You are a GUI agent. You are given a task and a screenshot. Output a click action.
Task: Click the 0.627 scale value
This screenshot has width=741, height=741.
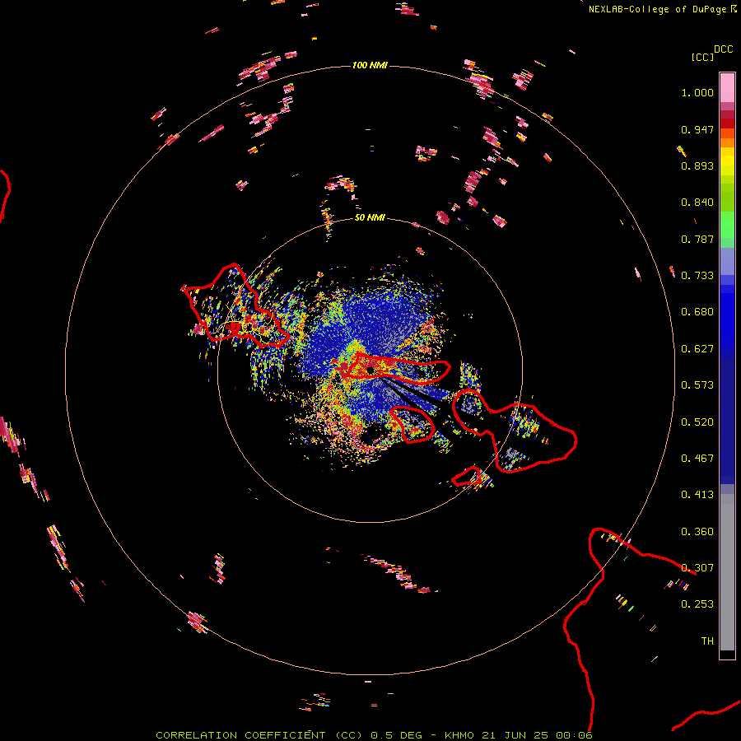point(697,349)
